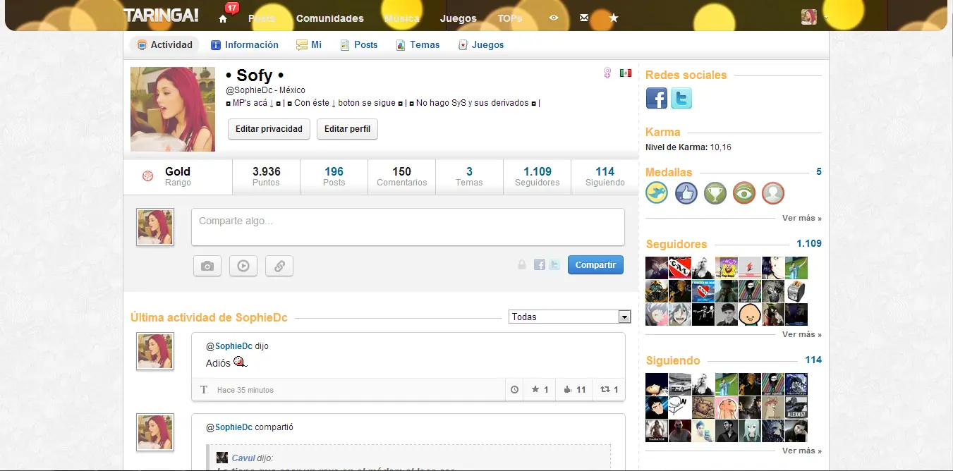Open ALEX457 avatar in Siguiendo

[x=796, y=408]
